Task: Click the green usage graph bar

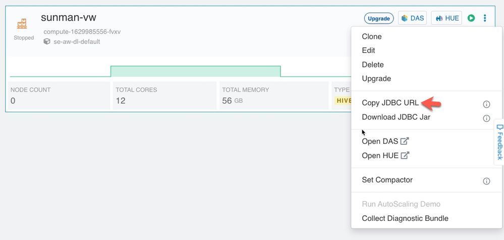Action: [195, 71]
